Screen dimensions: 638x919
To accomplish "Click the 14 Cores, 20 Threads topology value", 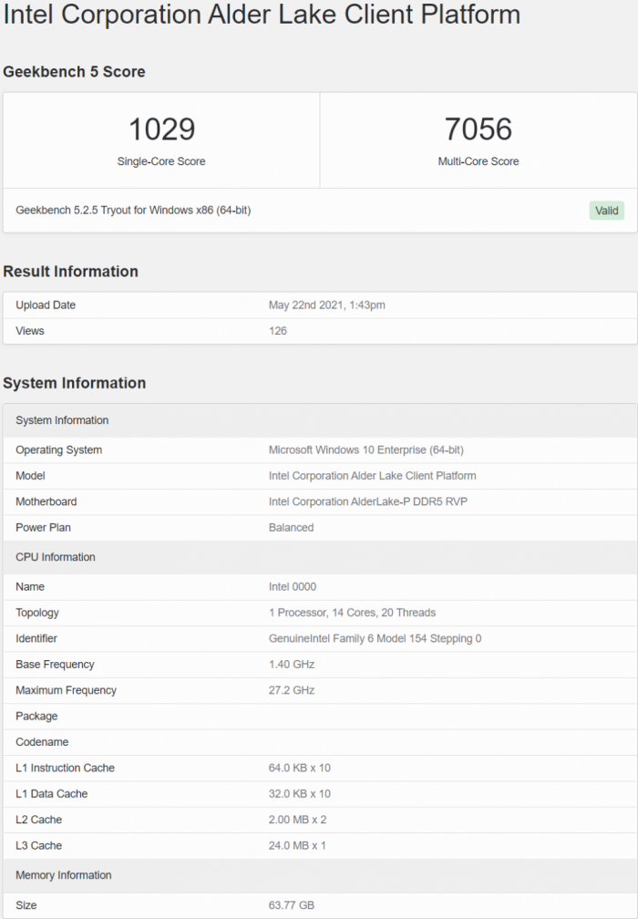I will coord(352,613).
